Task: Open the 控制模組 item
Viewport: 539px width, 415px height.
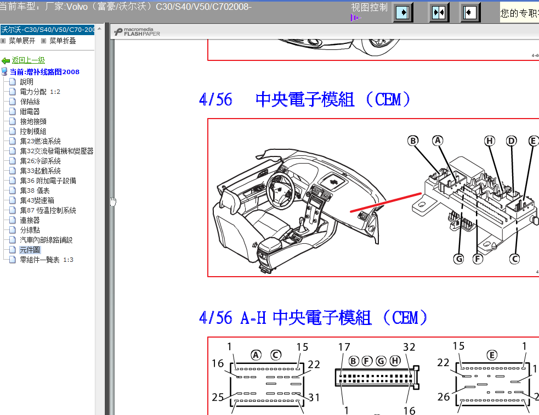Action: click(x=33, y=131)
